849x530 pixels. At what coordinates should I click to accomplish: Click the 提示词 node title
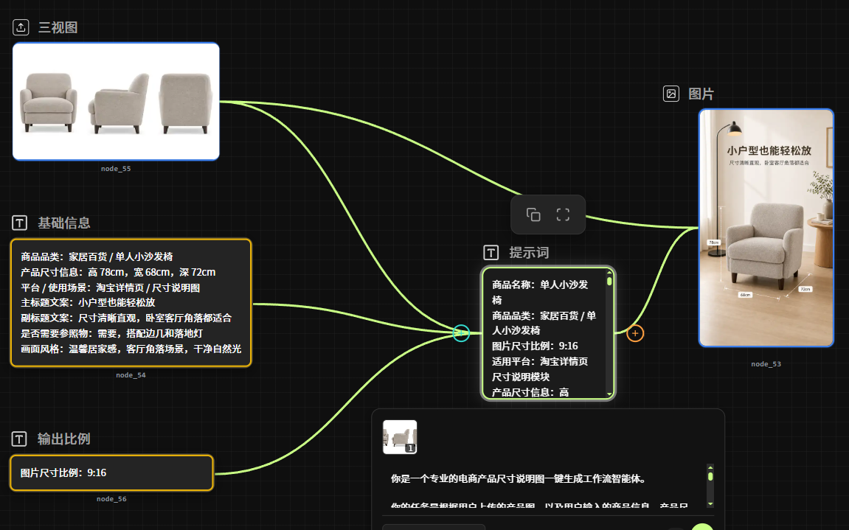(x=529, y=252)
